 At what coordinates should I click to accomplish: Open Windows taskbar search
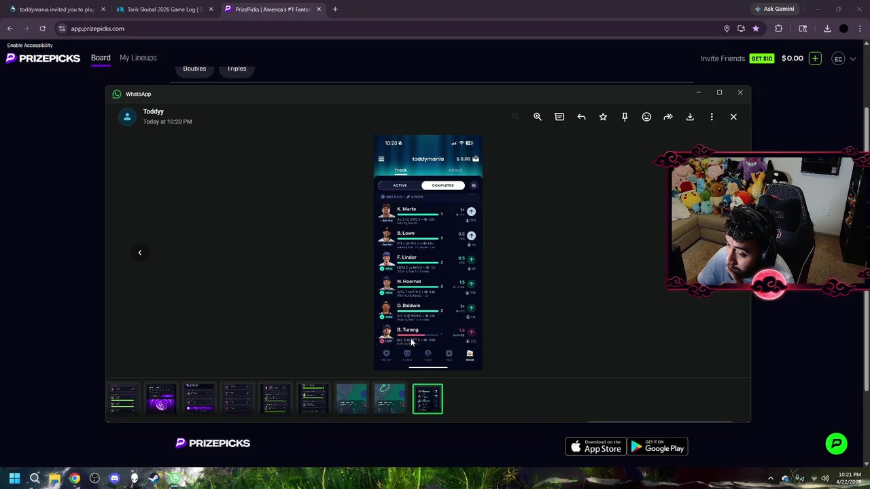[35, 478]
